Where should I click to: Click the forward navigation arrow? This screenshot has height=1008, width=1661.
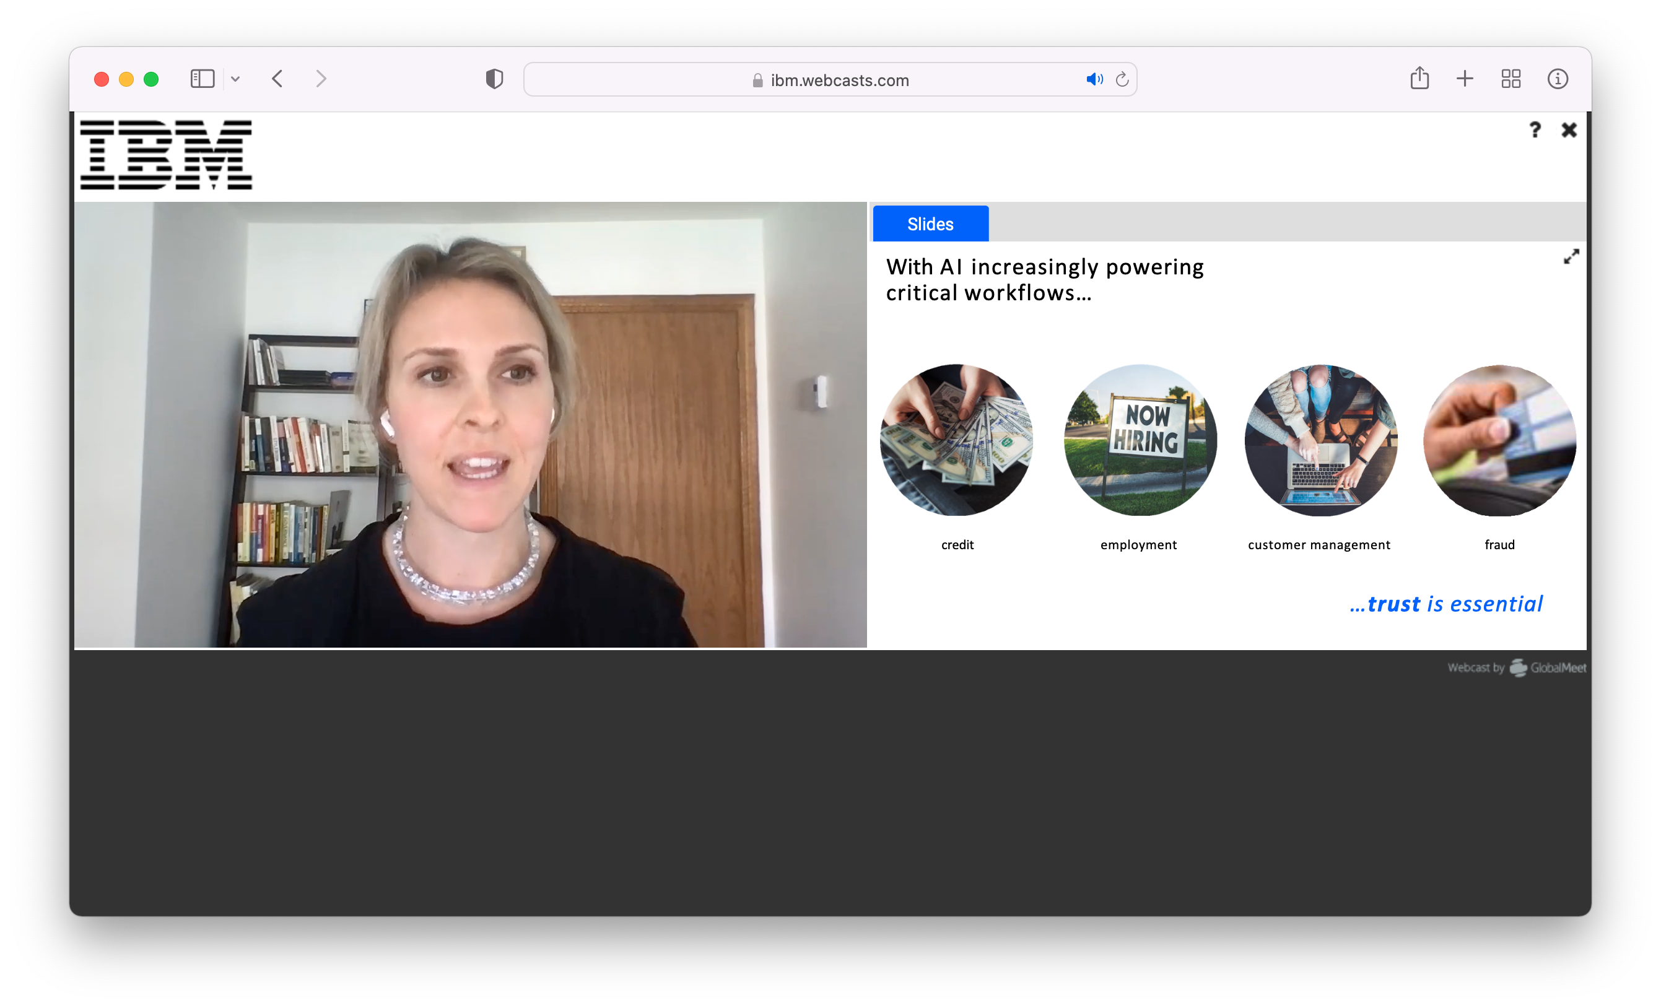tap(321, 79)
